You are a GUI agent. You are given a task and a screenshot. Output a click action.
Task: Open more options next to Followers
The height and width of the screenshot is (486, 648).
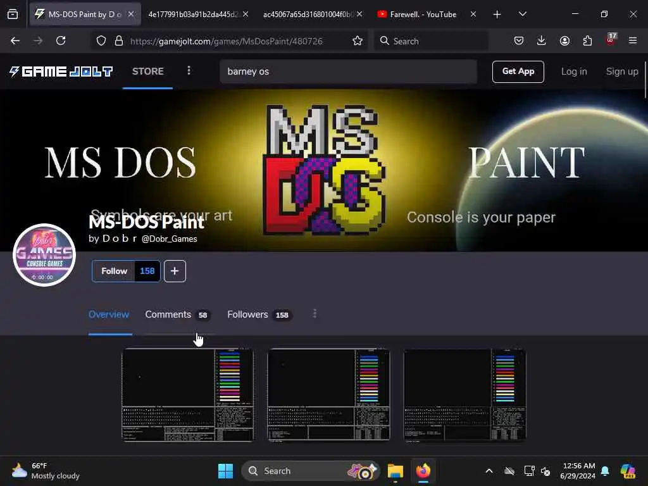(x=315, y=314)
